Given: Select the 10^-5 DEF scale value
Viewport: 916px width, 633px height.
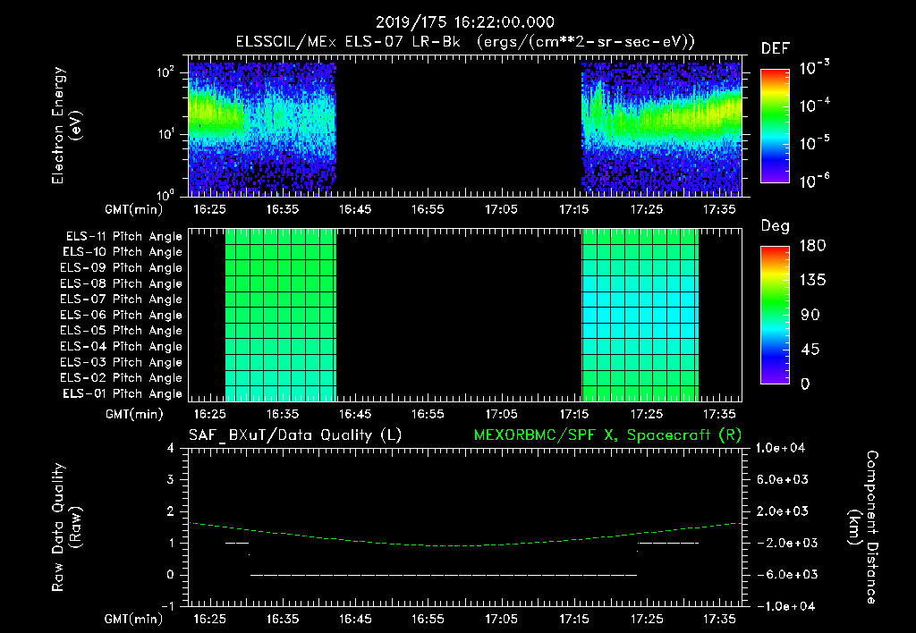Looking at the screenshot, I should (x=814, y=142).
